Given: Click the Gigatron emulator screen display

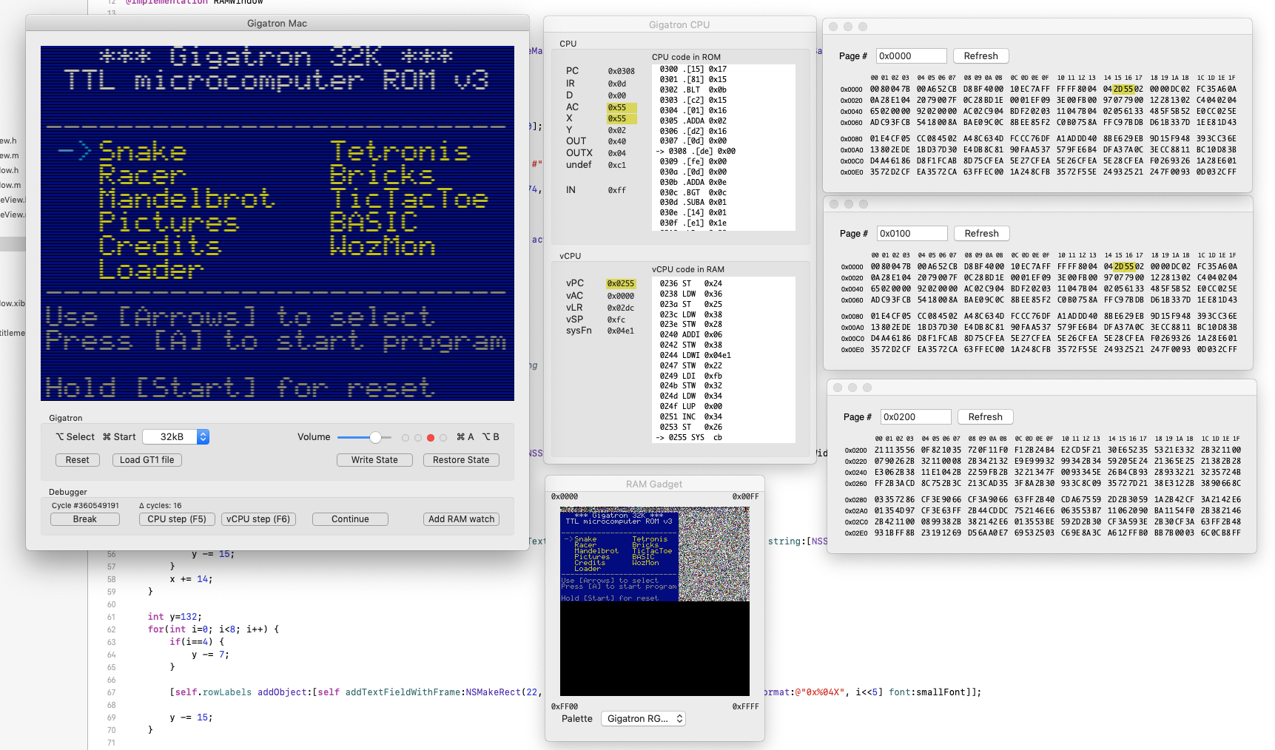Looking at the screenshot, I should coord(277,223).
